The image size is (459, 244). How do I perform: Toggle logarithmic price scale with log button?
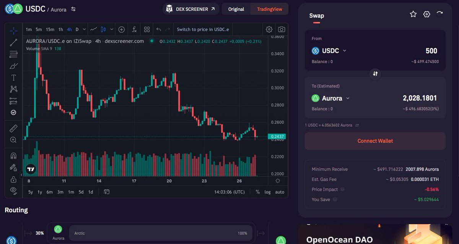click(268, 192)
